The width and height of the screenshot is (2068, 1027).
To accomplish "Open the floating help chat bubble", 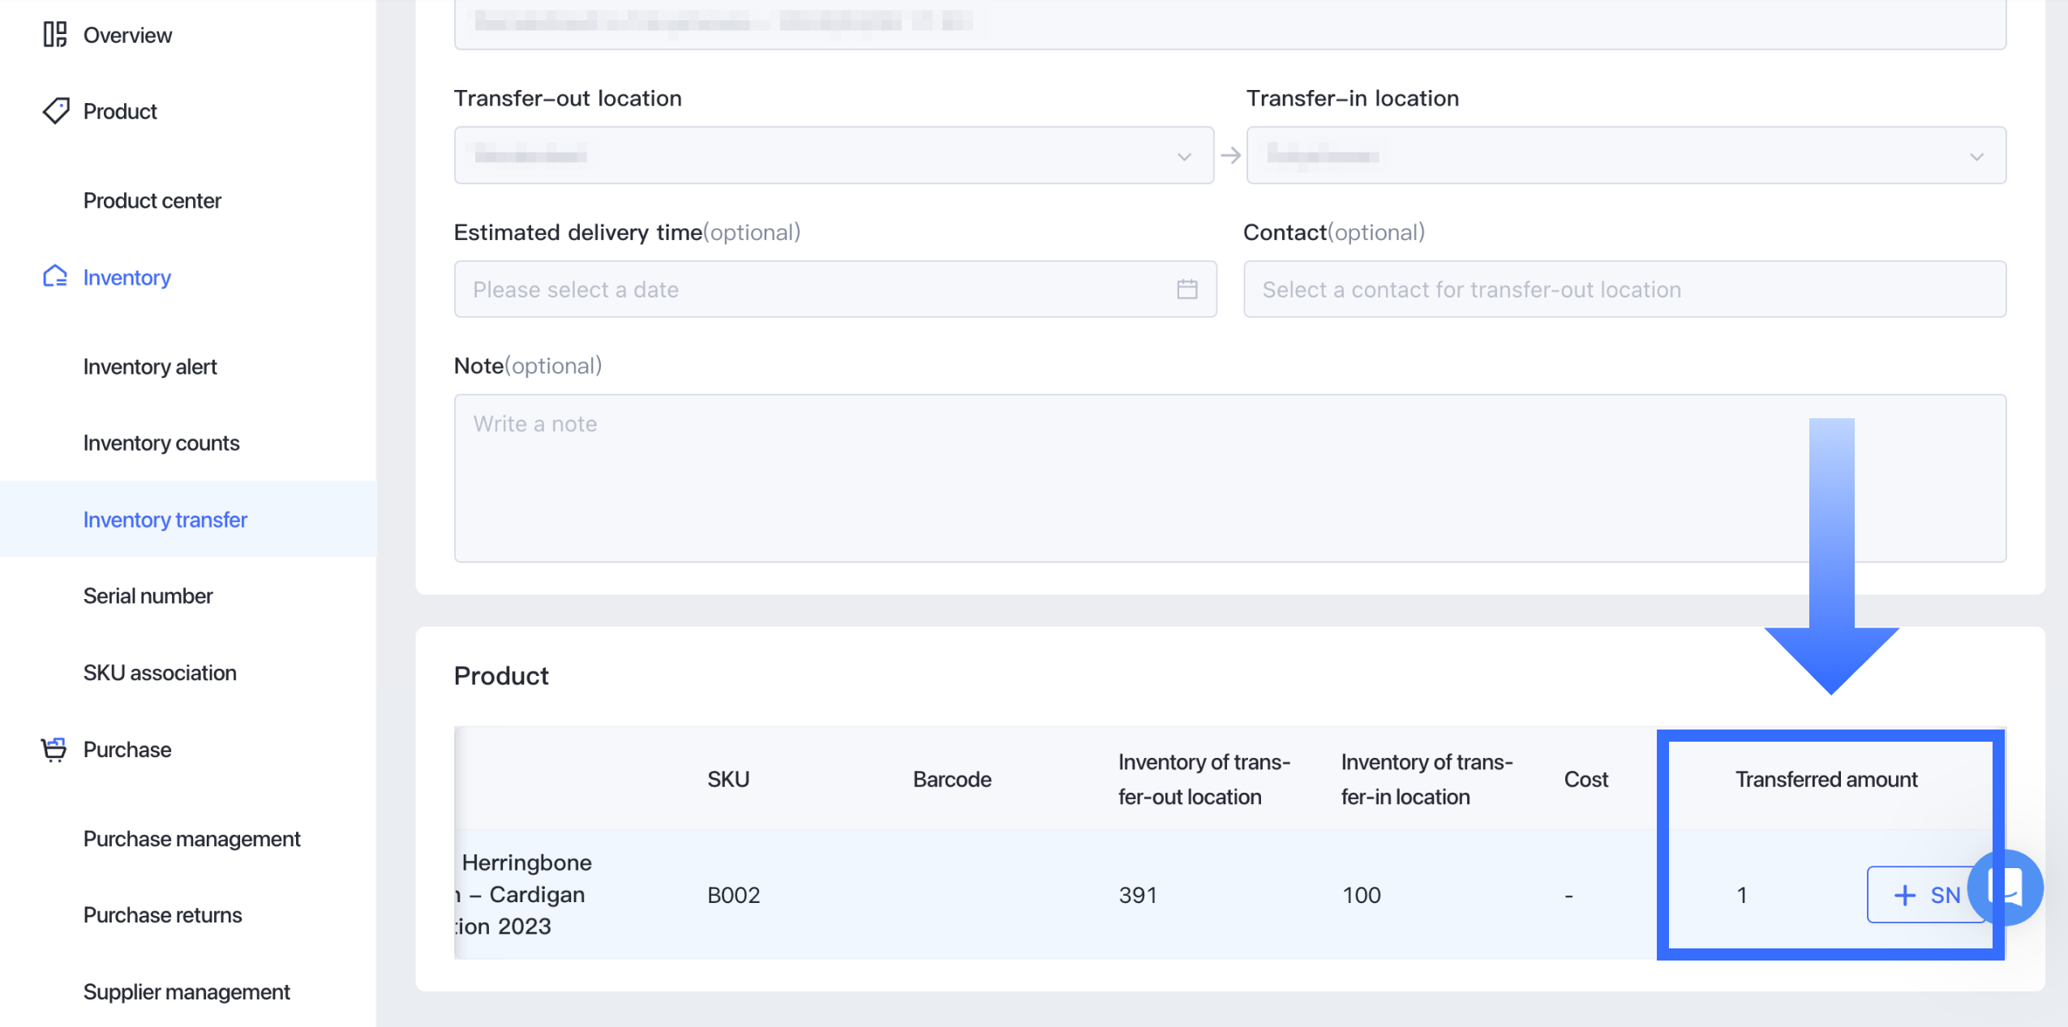I will 2012,888.
